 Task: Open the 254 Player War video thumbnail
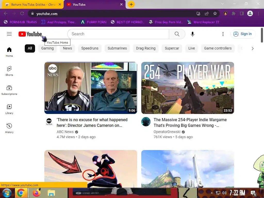(188, 88)
